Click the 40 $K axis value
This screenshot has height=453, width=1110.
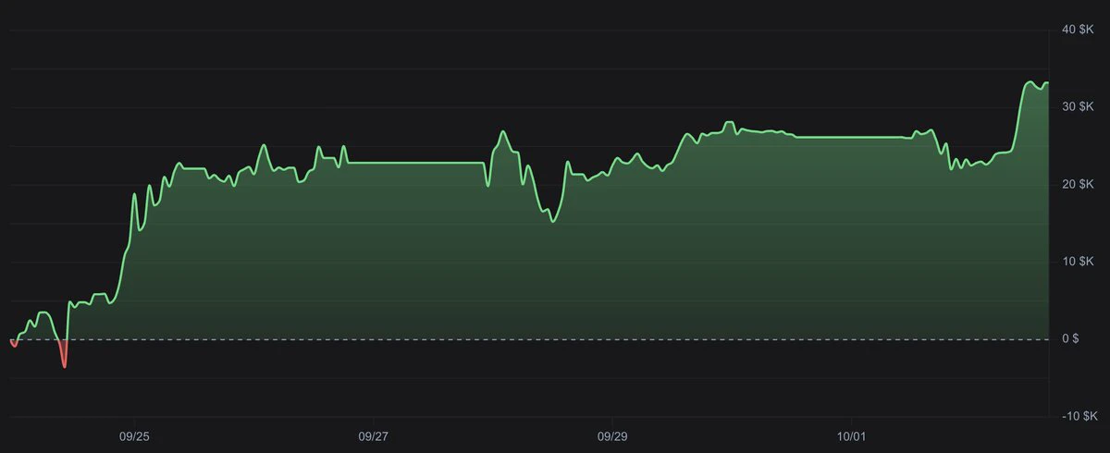coord(1076,31)
